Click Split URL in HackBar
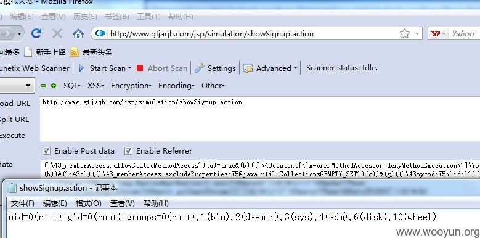Screen dimensions: 480x238 [x=14, y=120]
